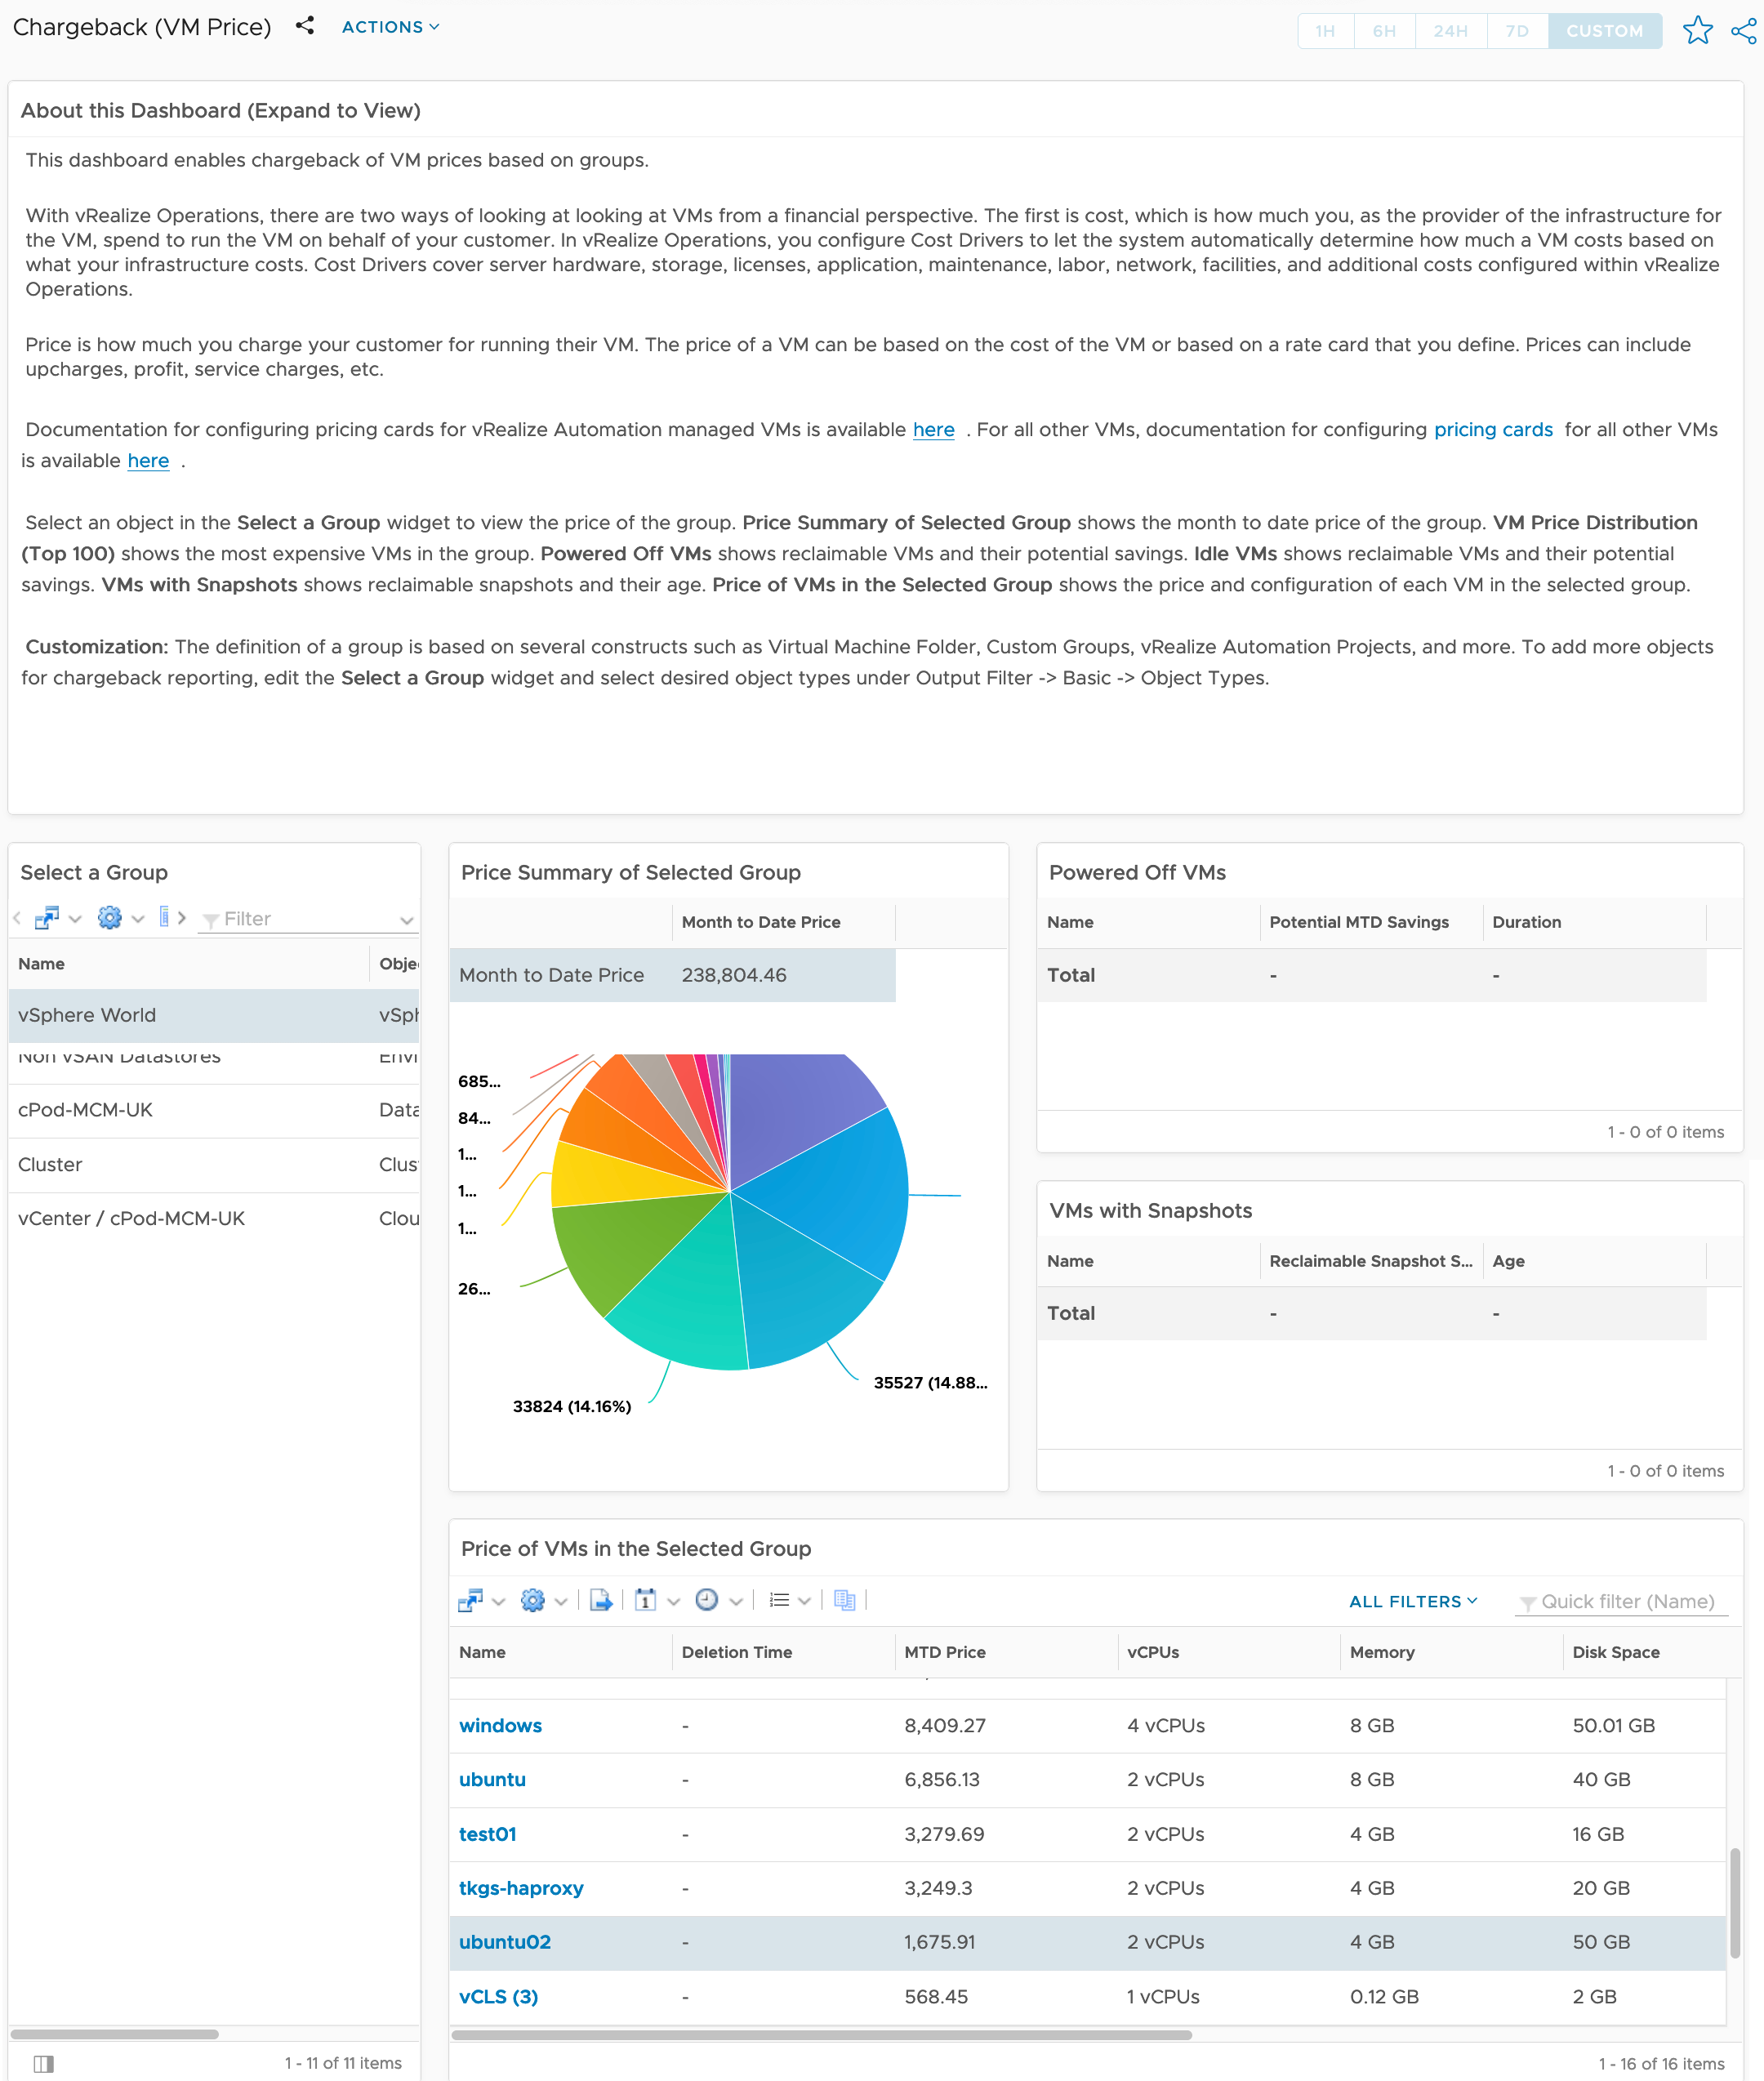The image size is (1764, 2081).
Task: Expand gear actions arrow in Price of VMs toolbar
Action: click(561, 1602)
